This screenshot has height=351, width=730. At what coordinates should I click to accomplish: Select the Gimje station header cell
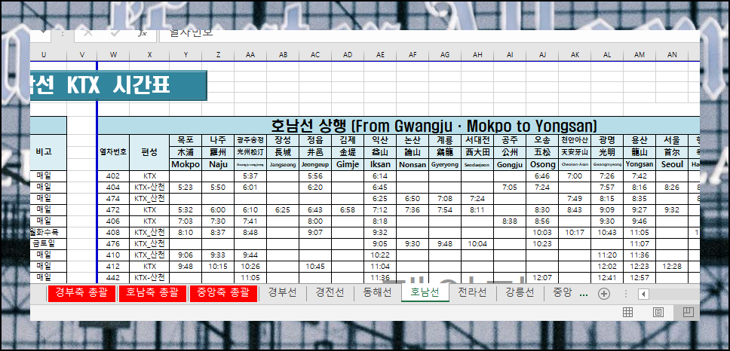coord(348,164)
